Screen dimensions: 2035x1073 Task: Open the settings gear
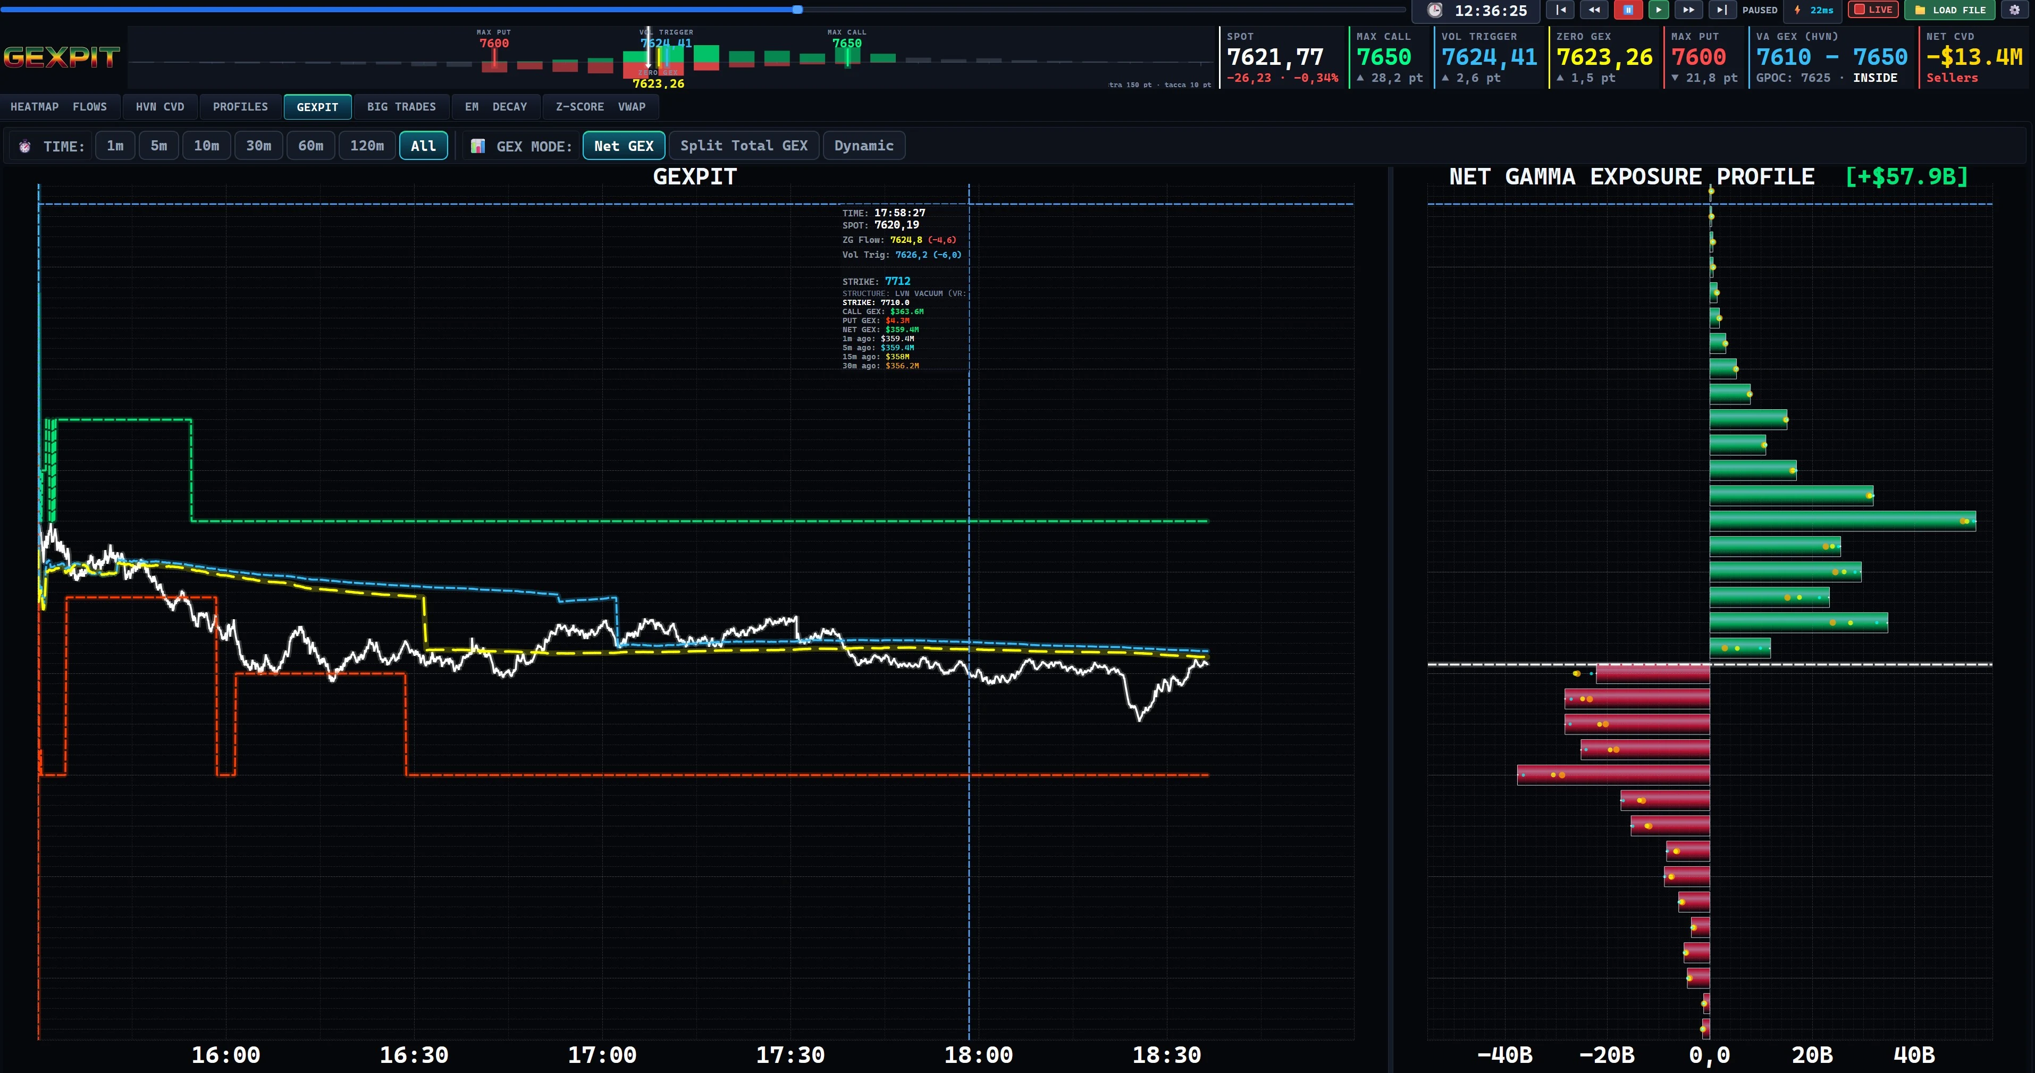2014,10
